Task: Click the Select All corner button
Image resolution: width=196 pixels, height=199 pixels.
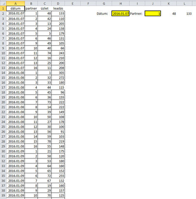Action: (3, 3)
